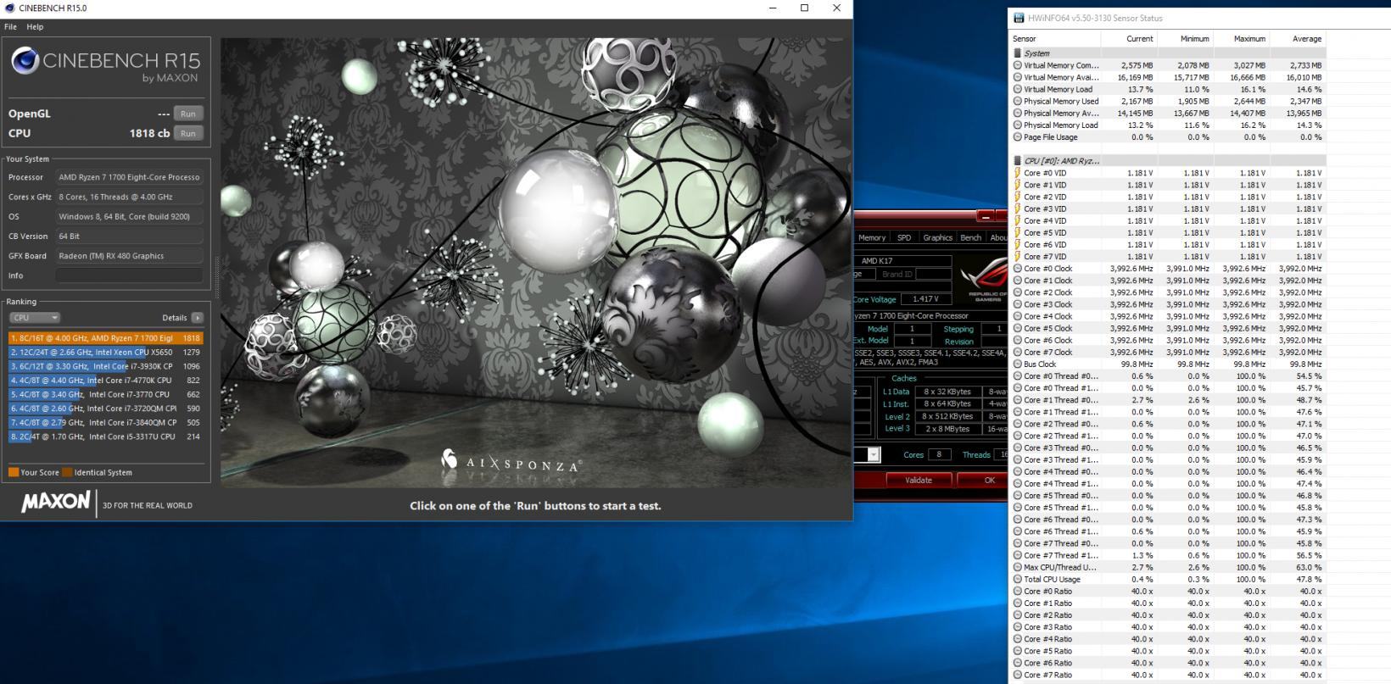Open the CPU ranking type dropdown

[35, 318]
